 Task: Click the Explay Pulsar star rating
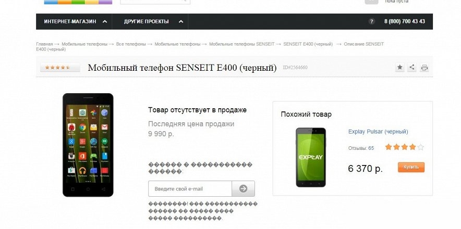coord(405,147)
